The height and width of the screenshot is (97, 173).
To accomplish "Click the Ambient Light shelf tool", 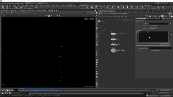I will tap(143, 8).
